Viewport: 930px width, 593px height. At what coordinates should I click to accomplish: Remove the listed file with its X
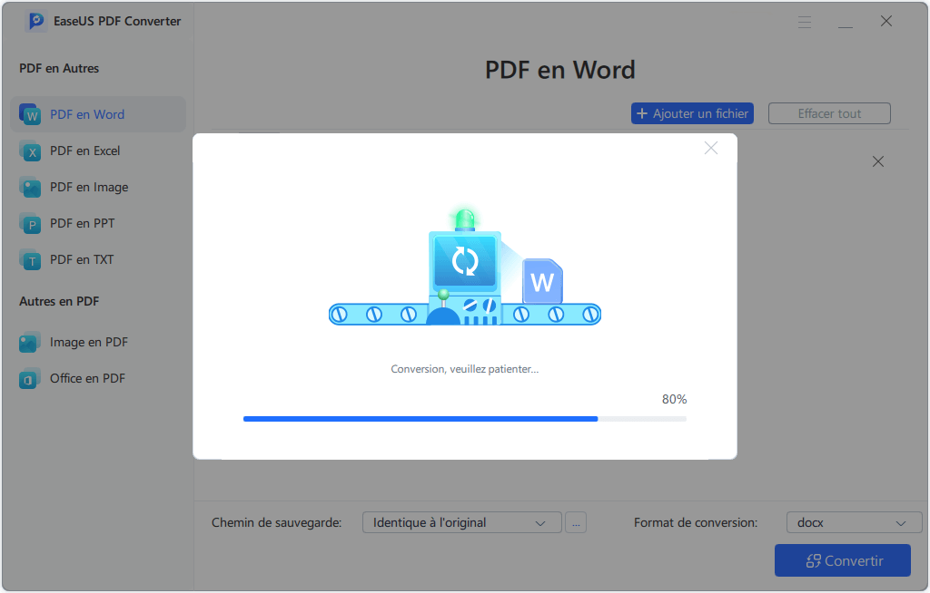pyautogui.click(x=878, y=161)
